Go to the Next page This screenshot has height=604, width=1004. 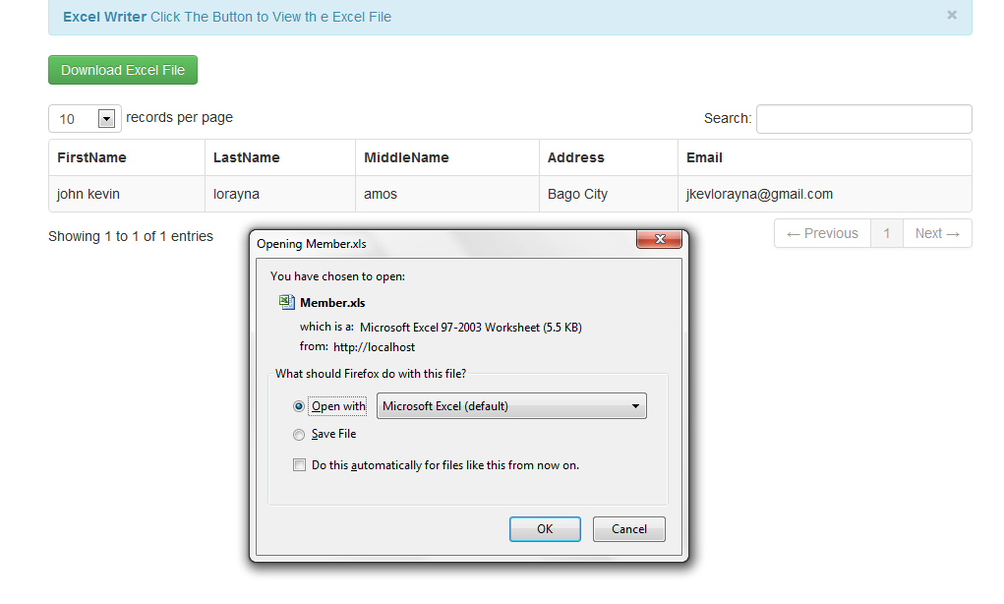tap(937, 233)
